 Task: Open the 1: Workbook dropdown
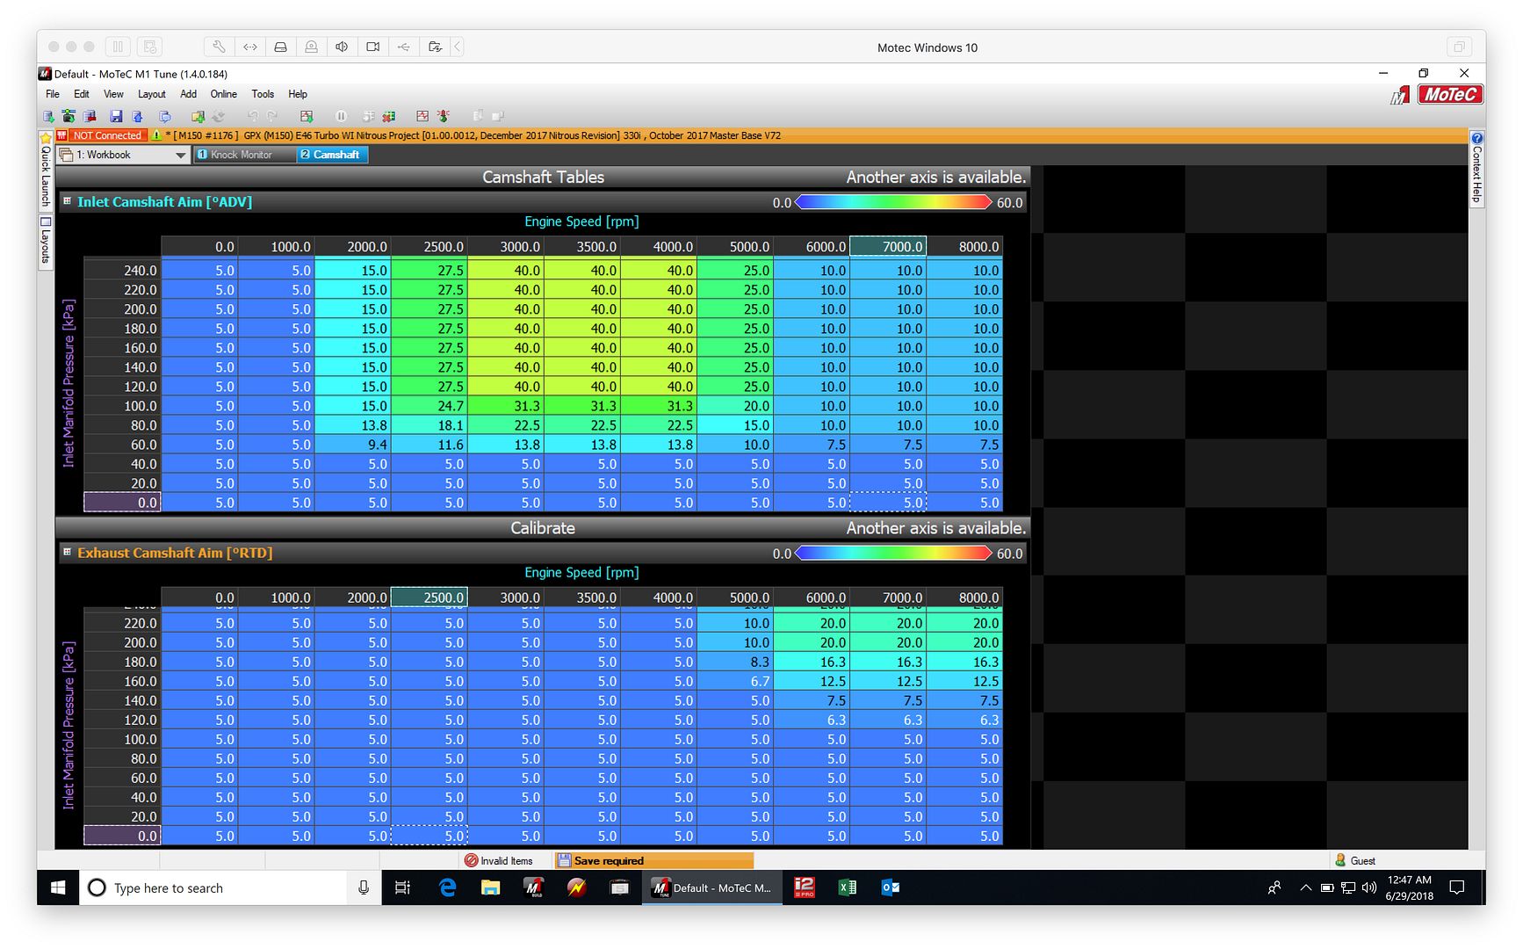pos(123,155)
